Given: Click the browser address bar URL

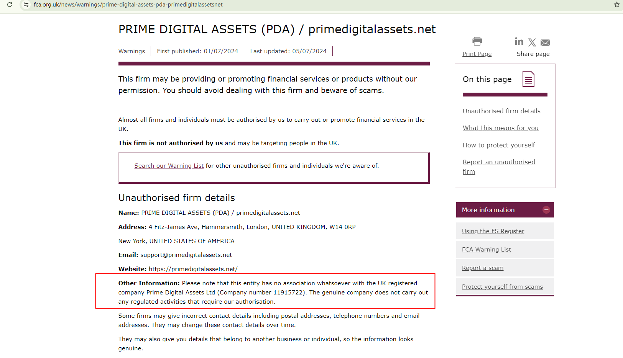Looking at the screenshot, I should coord(128,5).
